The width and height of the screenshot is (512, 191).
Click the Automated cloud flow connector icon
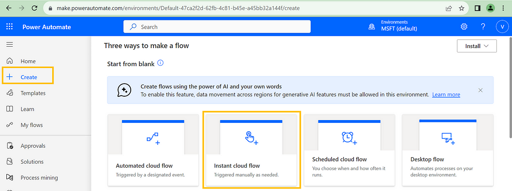pos(153,139)
